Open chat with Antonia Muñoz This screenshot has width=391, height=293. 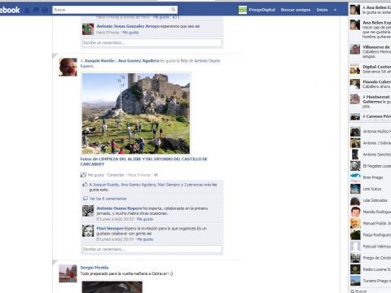(371, 132)
